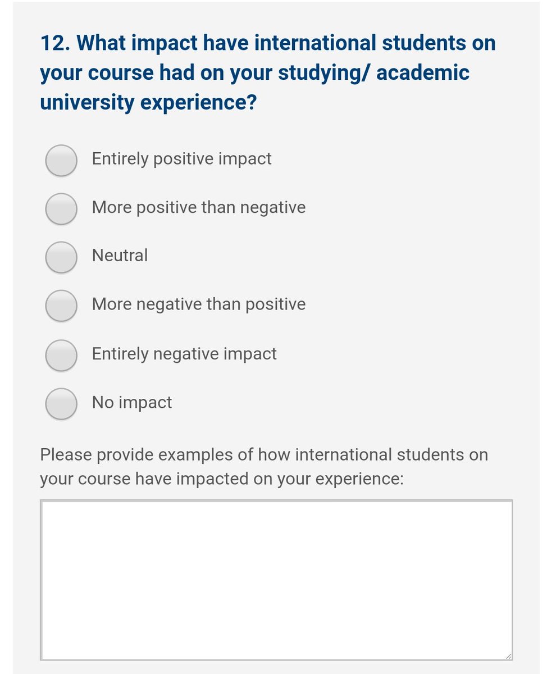Focus the examples text area box
The image size is (547, 674).
click(276, 580)
